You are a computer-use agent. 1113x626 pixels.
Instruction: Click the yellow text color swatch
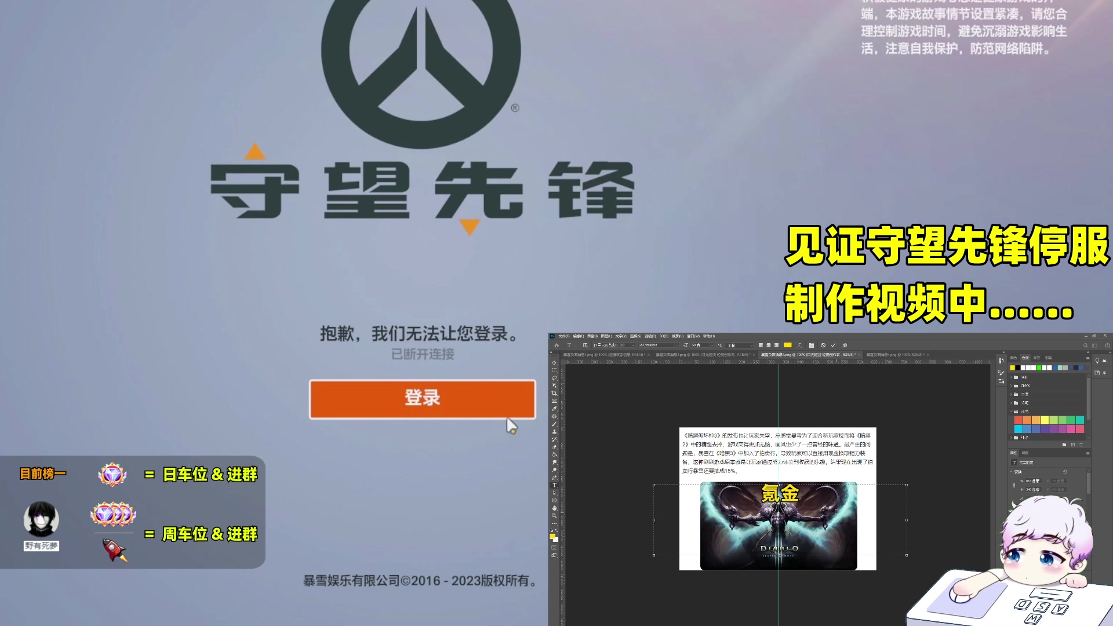point(788,345)
